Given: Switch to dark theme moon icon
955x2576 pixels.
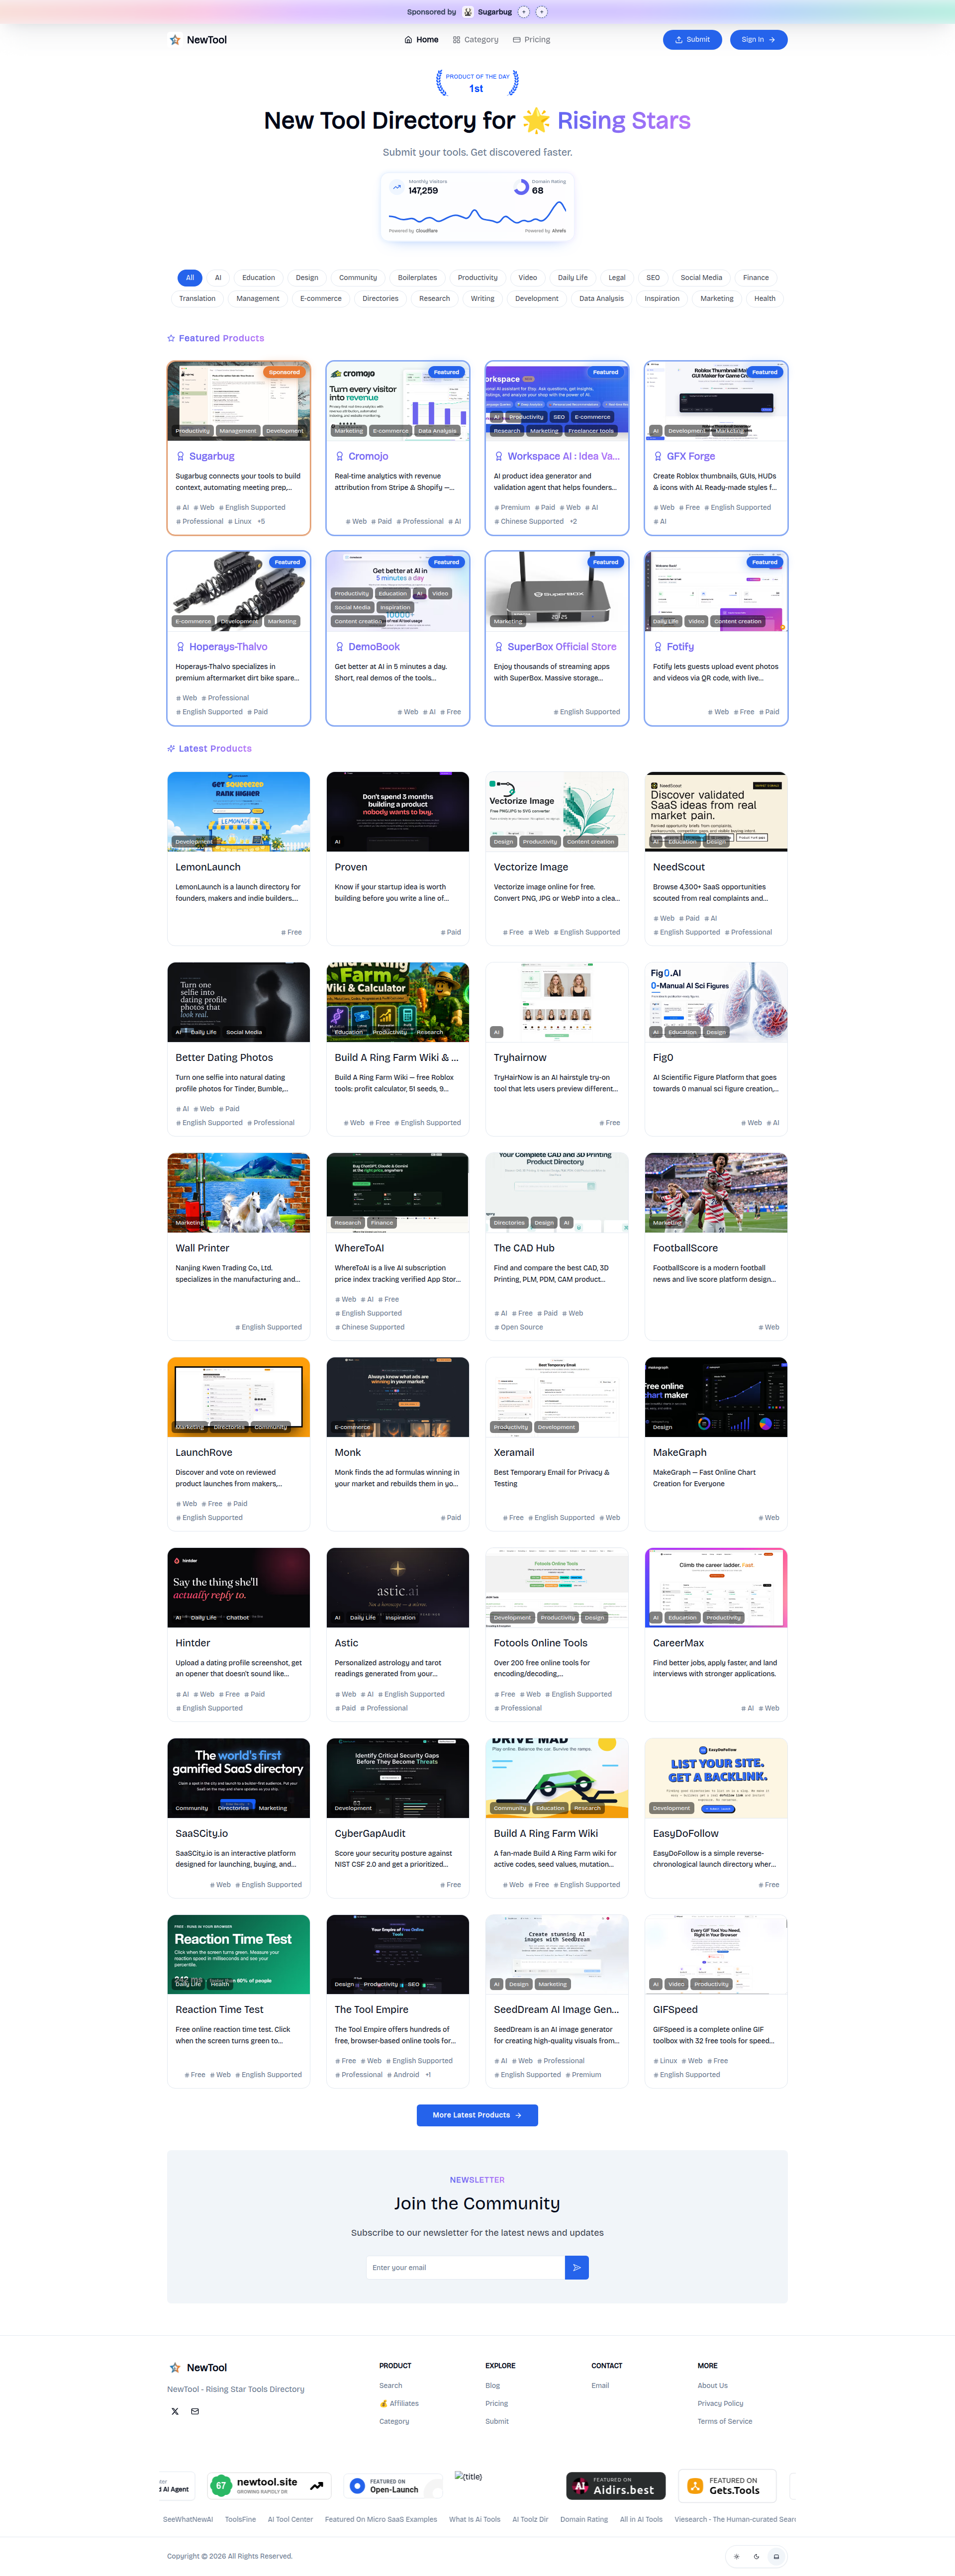Looking at the screenshot, I should click(x=756, y=2556).
